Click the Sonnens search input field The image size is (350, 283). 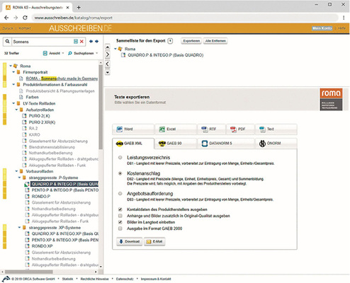pos(43,42)
